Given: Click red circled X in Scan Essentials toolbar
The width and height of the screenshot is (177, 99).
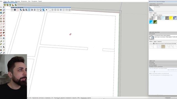Looking at the screenshot, I should tap(18, 10).
